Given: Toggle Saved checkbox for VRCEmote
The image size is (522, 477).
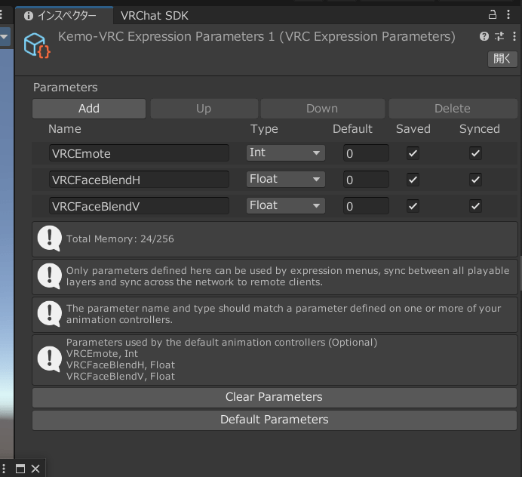Looking at the screenshot, I should tap(413, 153).
